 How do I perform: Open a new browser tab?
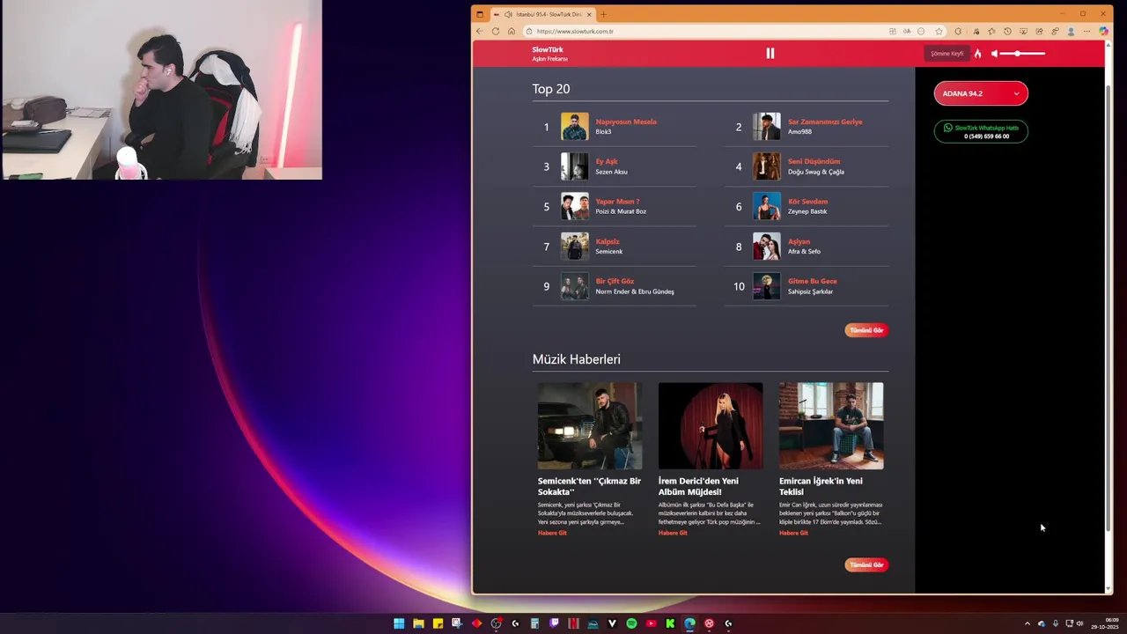(603, 14)
